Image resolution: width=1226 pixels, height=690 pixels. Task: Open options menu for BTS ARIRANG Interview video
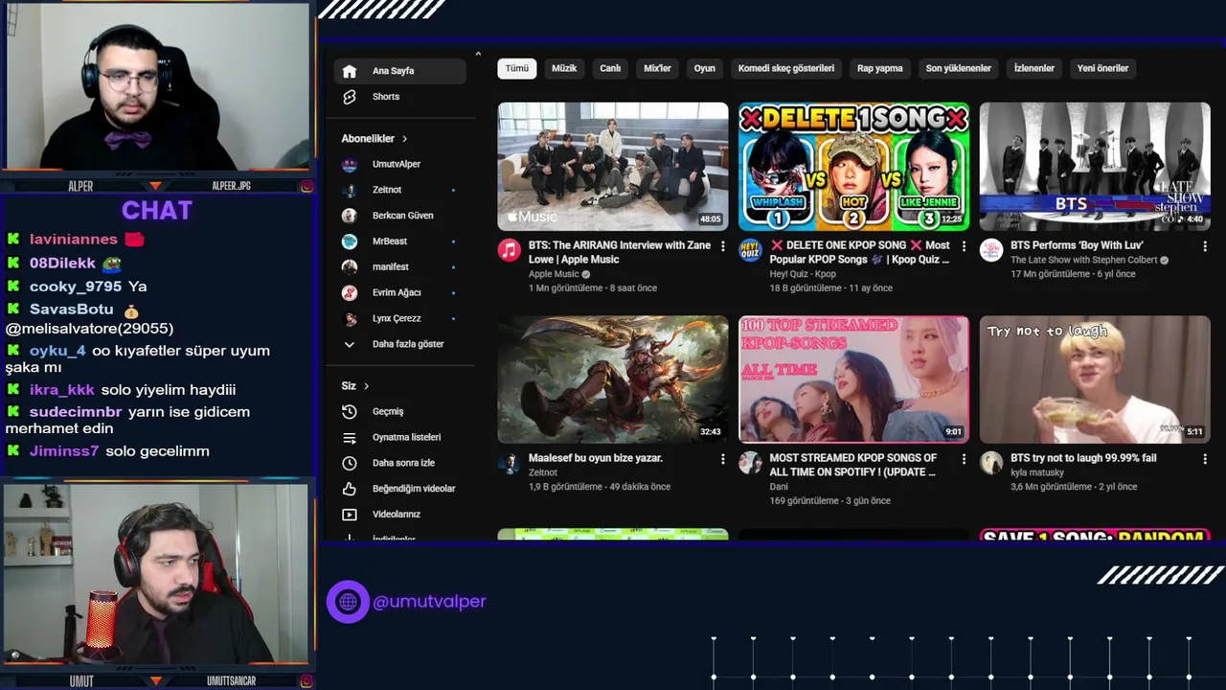pyautogui.click(x=723, y=246)
